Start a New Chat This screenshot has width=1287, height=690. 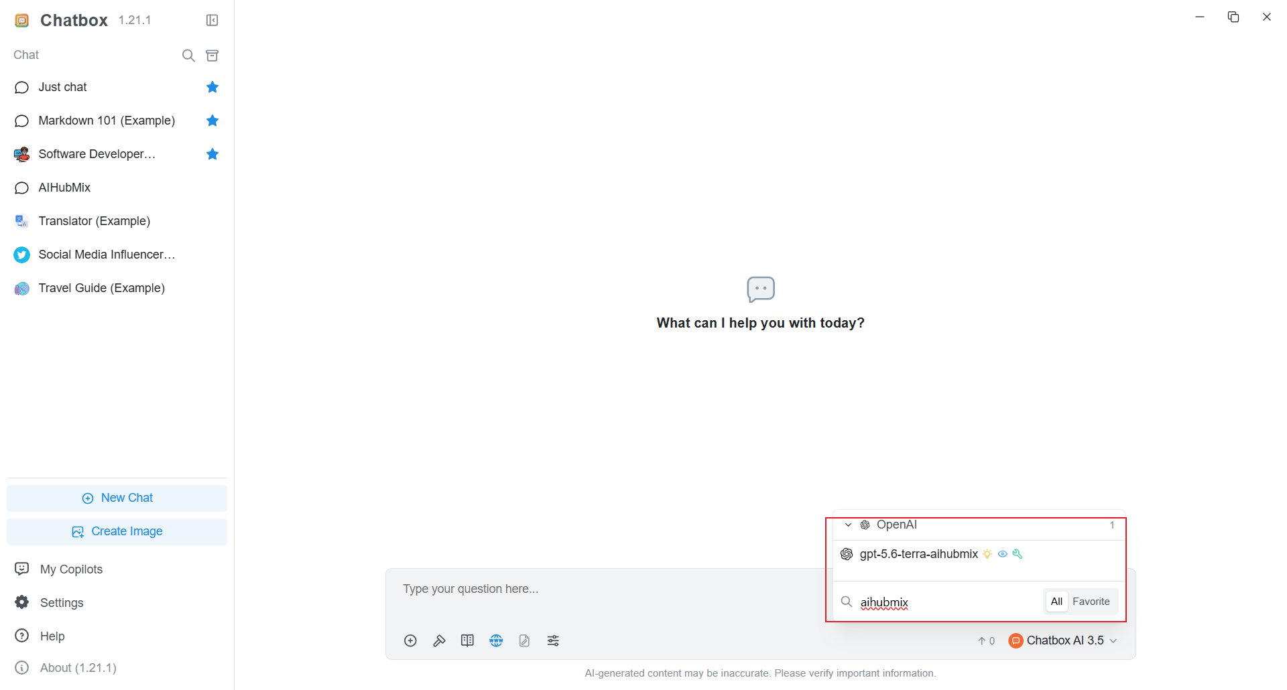pos(117,498)
